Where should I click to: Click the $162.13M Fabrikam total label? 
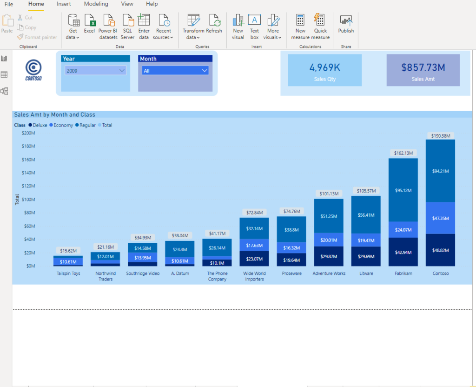pyautogui.click(x=403, y=153)
